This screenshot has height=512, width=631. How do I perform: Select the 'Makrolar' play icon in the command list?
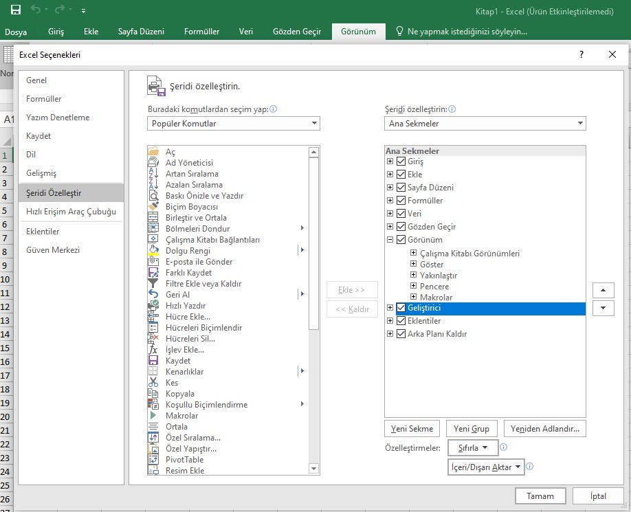tap(153, 416)
